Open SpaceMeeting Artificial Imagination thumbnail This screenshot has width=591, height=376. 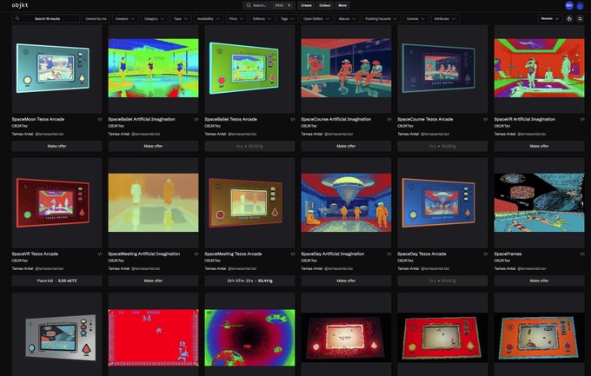pos(153,202)
